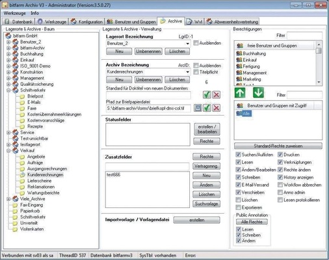Expand the Viele_Archive tree node

(8, 199)
